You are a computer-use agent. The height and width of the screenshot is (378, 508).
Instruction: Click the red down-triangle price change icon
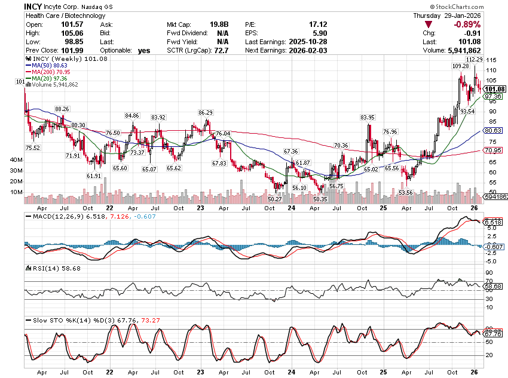point(429,24)
